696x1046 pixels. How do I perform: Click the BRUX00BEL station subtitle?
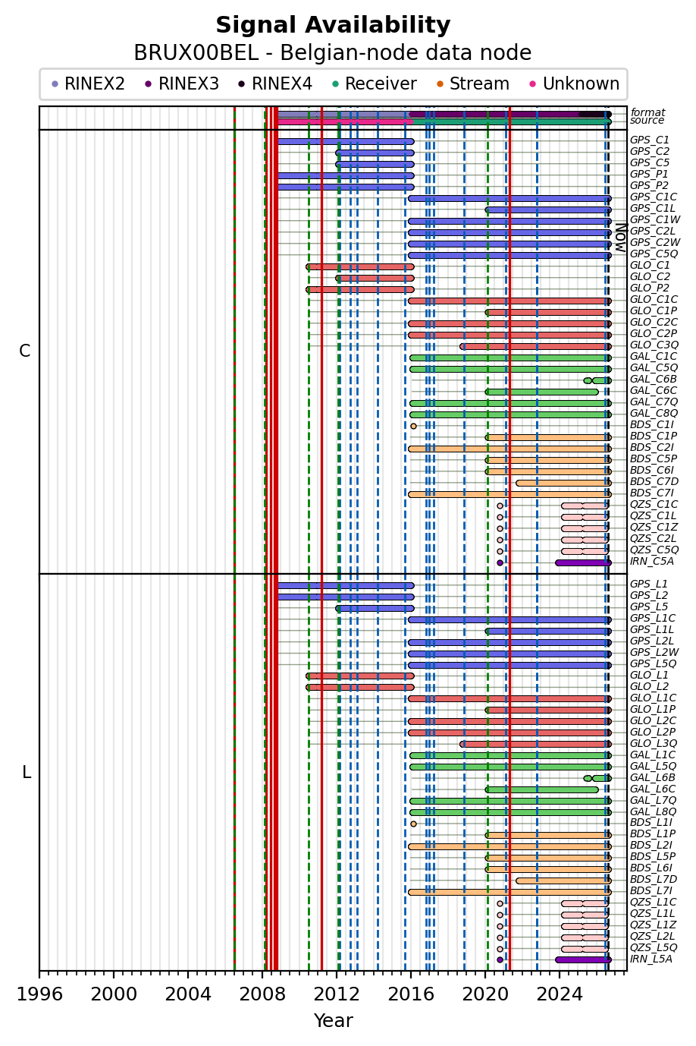click(x=333, y=53)
